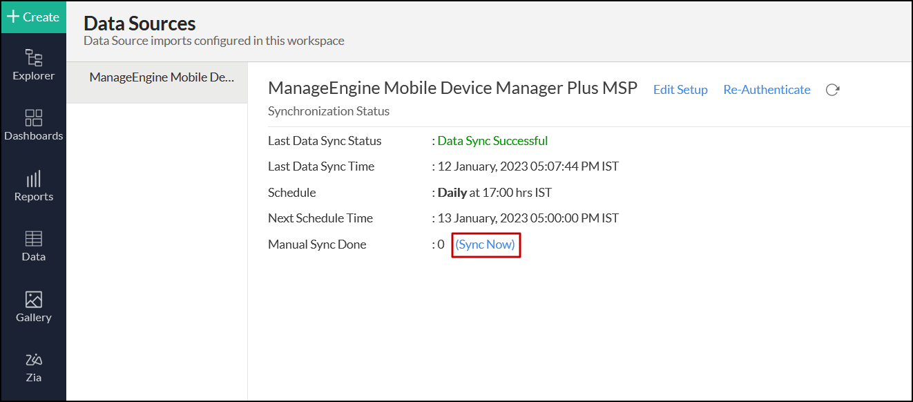
Task: Click the green Data Sync Successful status
Action: [x=492, y=141]
